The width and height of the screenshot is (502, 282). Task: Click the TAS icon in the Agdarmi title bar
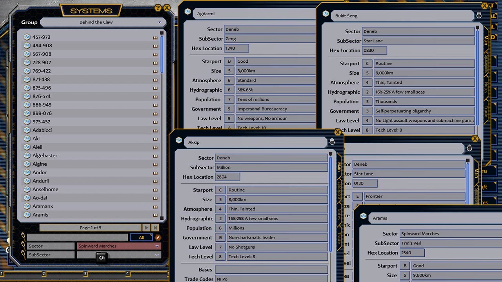187,12
